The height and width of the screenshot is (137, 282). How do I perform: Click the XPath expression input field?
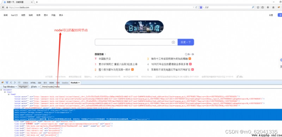tap(161, 87)
